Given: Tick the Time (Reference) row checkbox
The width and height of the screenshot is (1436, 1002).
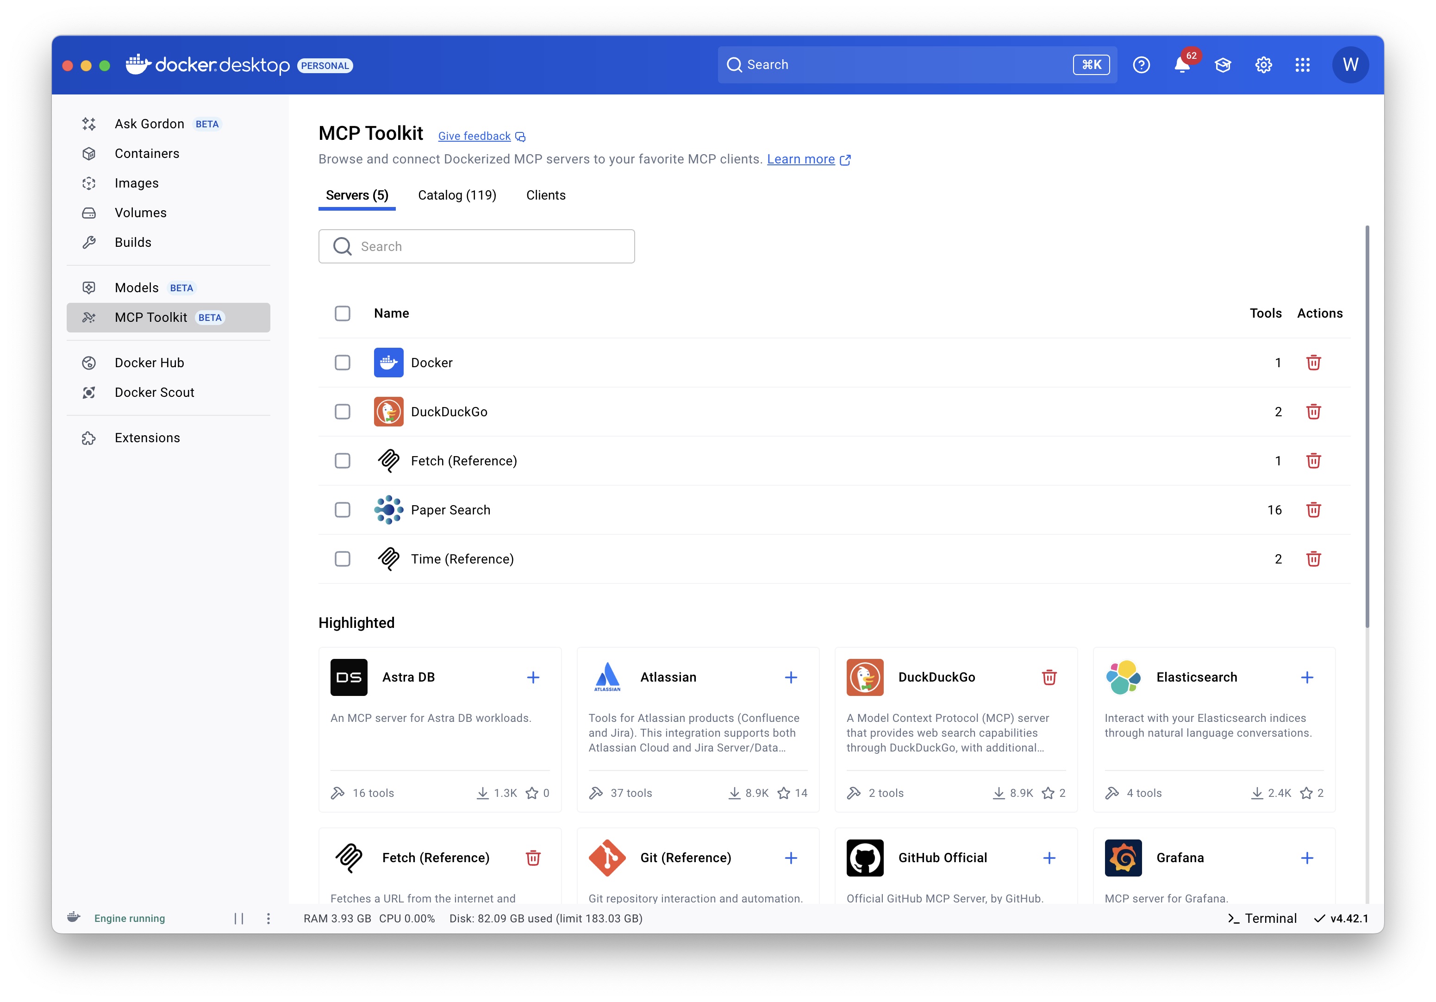Looking at the screenshot, I should point(342,558).
